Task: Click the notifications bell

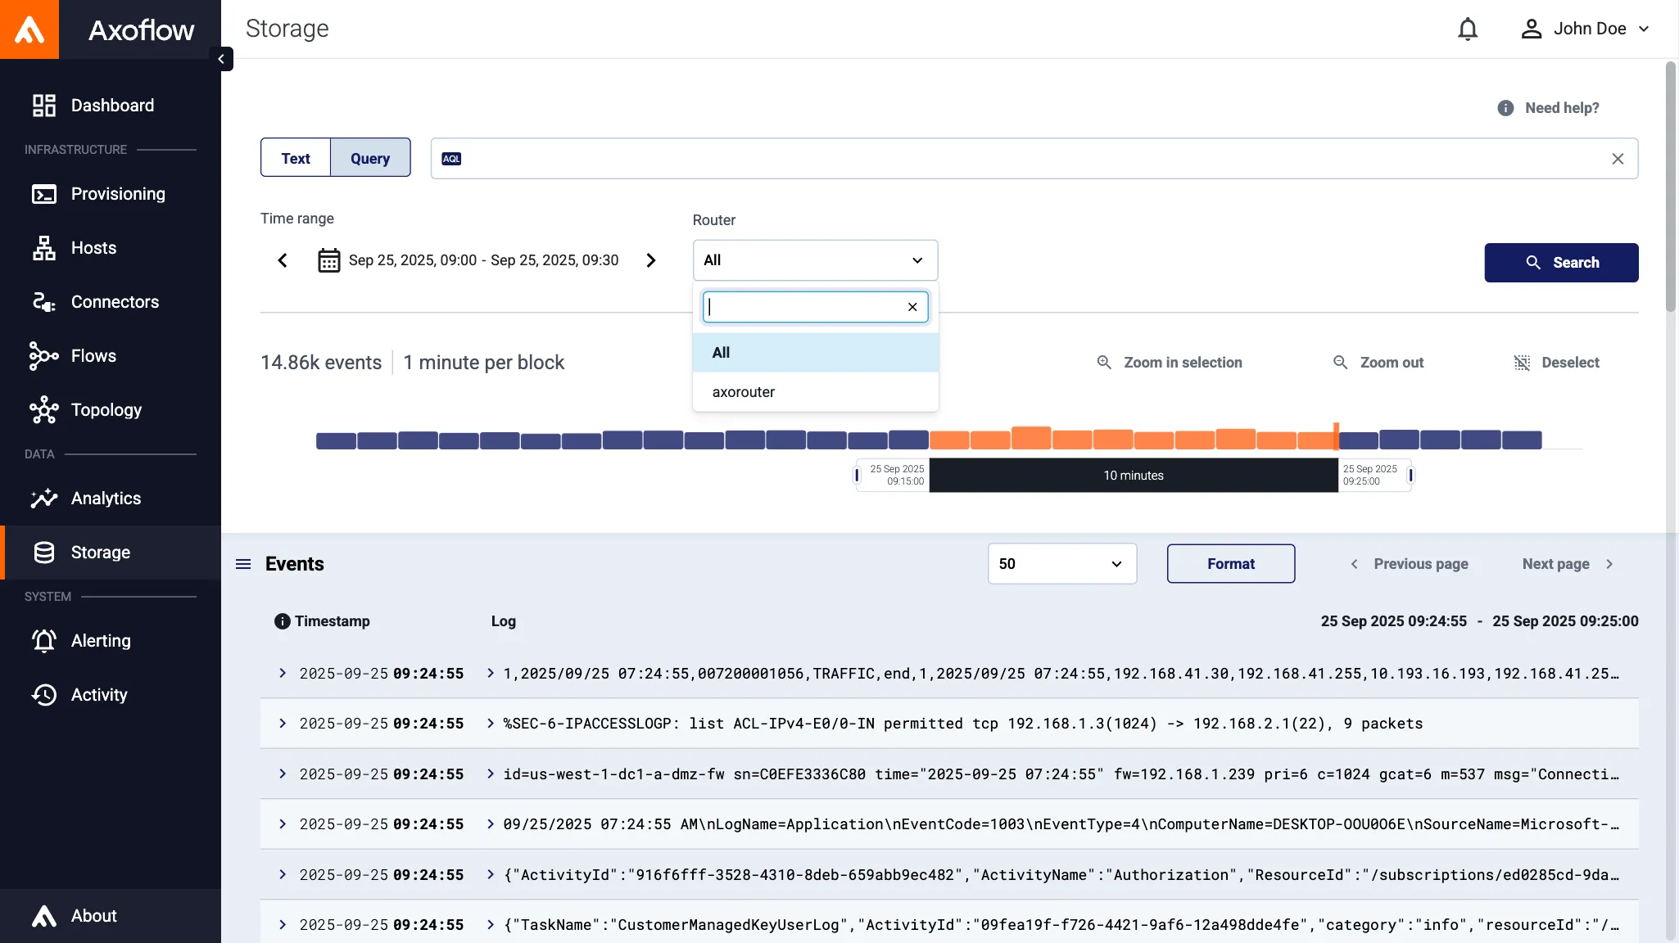Action: tap(1467, 29)
